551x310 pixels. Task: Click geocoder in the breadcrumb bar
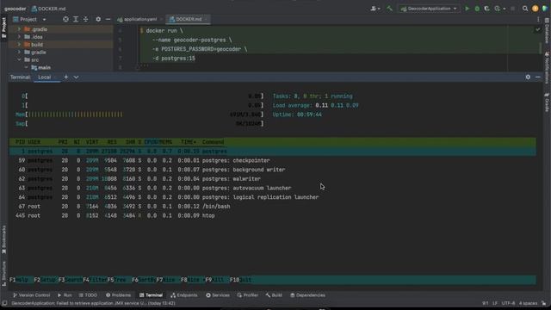[15, 9]
